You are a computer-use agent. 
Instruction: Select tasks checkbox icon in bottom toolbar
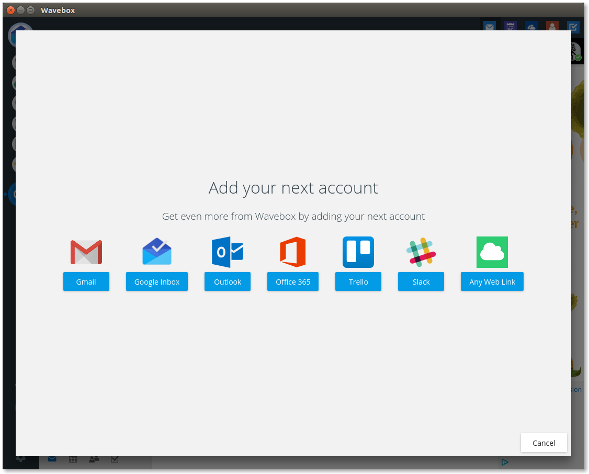[115, 459]
